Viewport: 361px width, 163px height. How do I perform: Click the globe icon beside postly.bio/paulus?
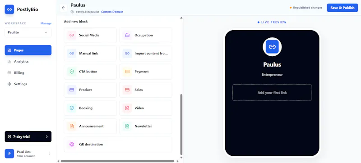pyautogui.click(x=72, y=12)
